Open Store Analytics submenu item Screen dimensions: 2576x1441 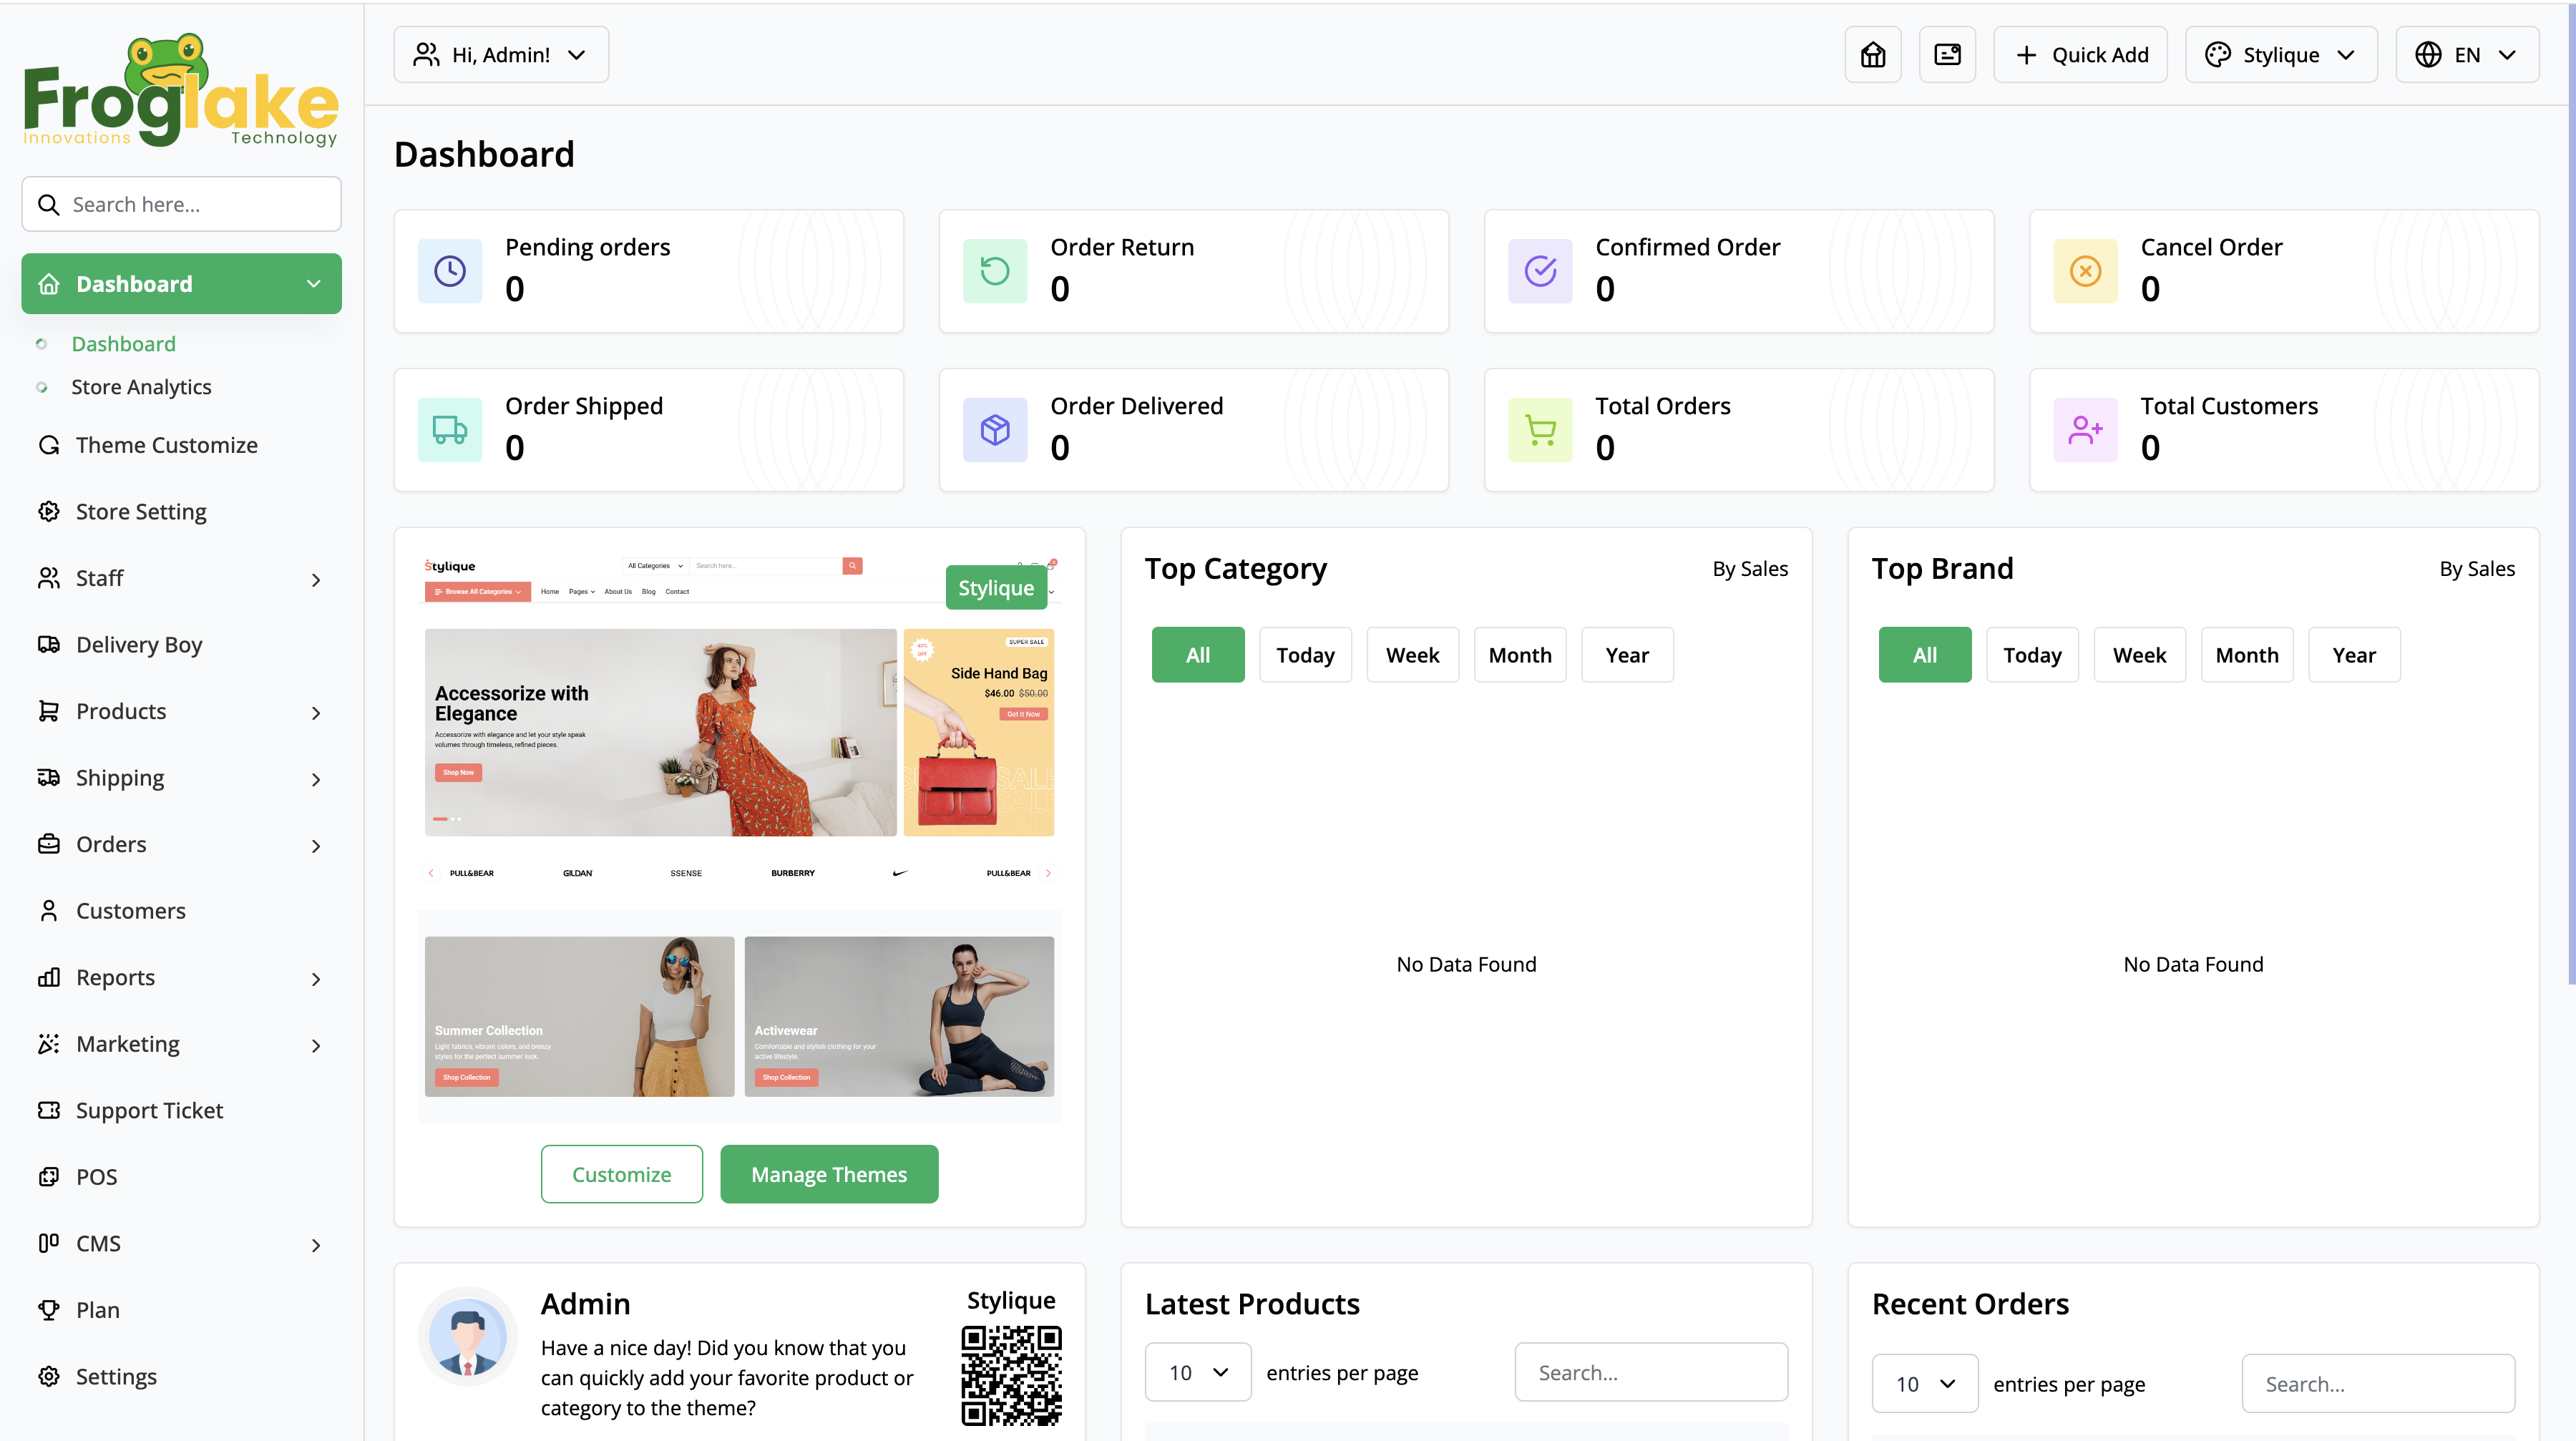point(141,387)
